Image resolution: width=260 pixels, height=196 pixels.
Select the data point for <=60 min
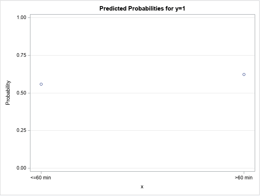(x=41, y=84)
